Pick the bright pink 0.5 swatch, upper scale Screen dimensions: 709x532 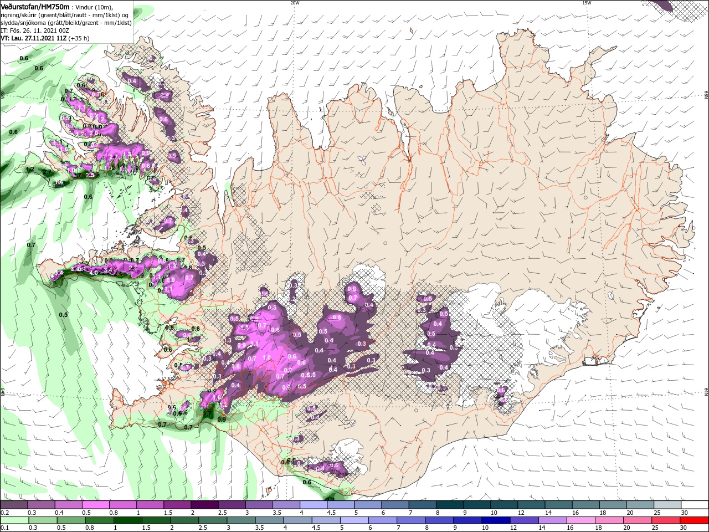[x=95, y=505]
